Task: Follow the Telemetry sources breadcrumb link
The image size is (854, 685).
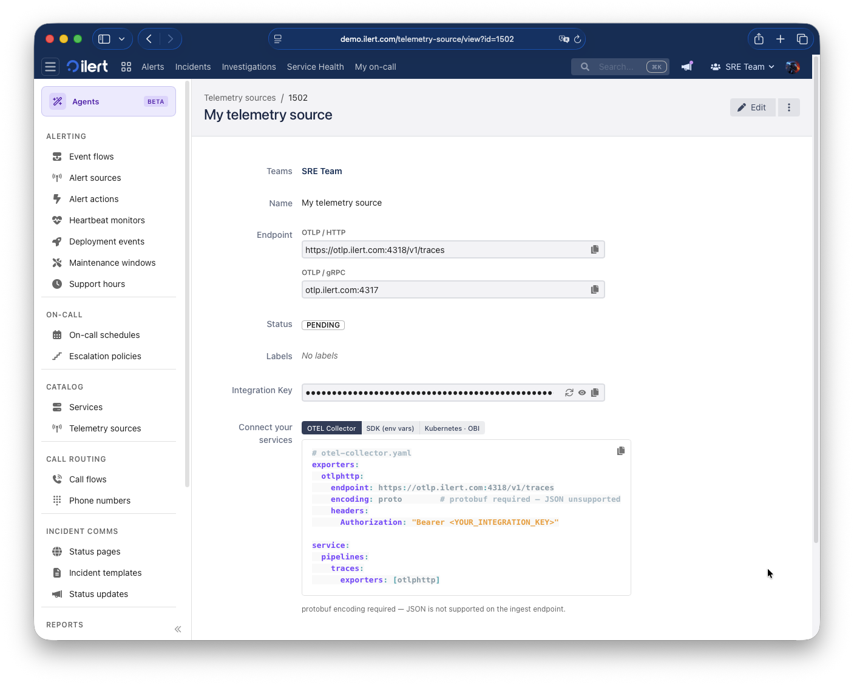Action: pyautogui.click(x=240, y=98)
